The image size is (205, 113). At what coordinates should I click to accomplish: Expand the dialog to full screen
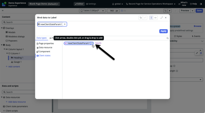(162, 18)
